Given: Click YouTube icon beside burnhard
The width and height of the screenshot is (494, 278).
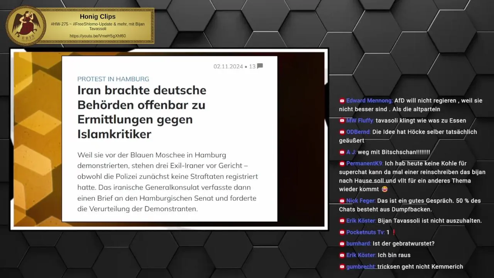Looking at the screenshot, I should point(342,244).
